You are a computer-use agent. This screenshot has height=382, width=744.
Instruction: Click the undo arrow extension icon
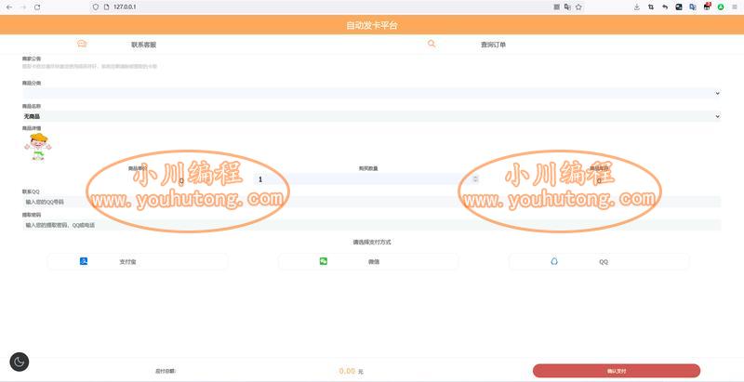[665, 7]
